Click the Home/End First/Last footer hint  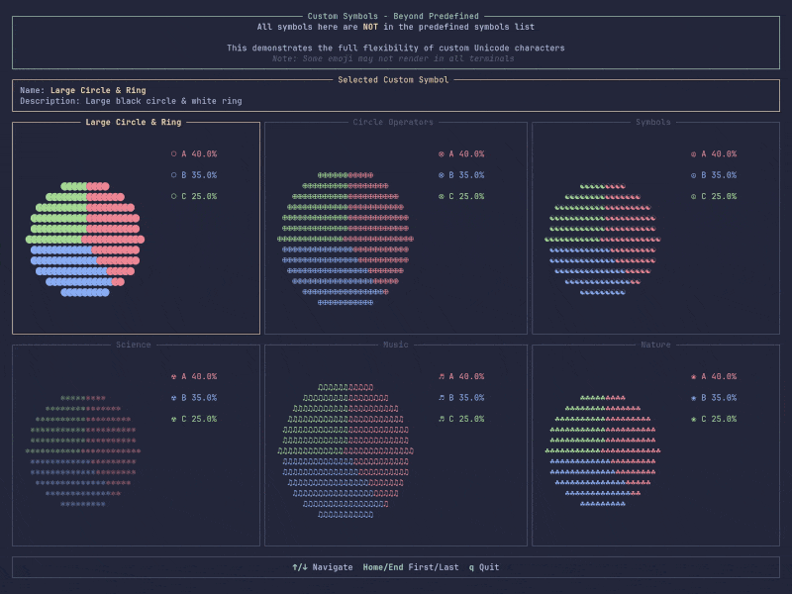pyautogui.click(x=411, y=567)
